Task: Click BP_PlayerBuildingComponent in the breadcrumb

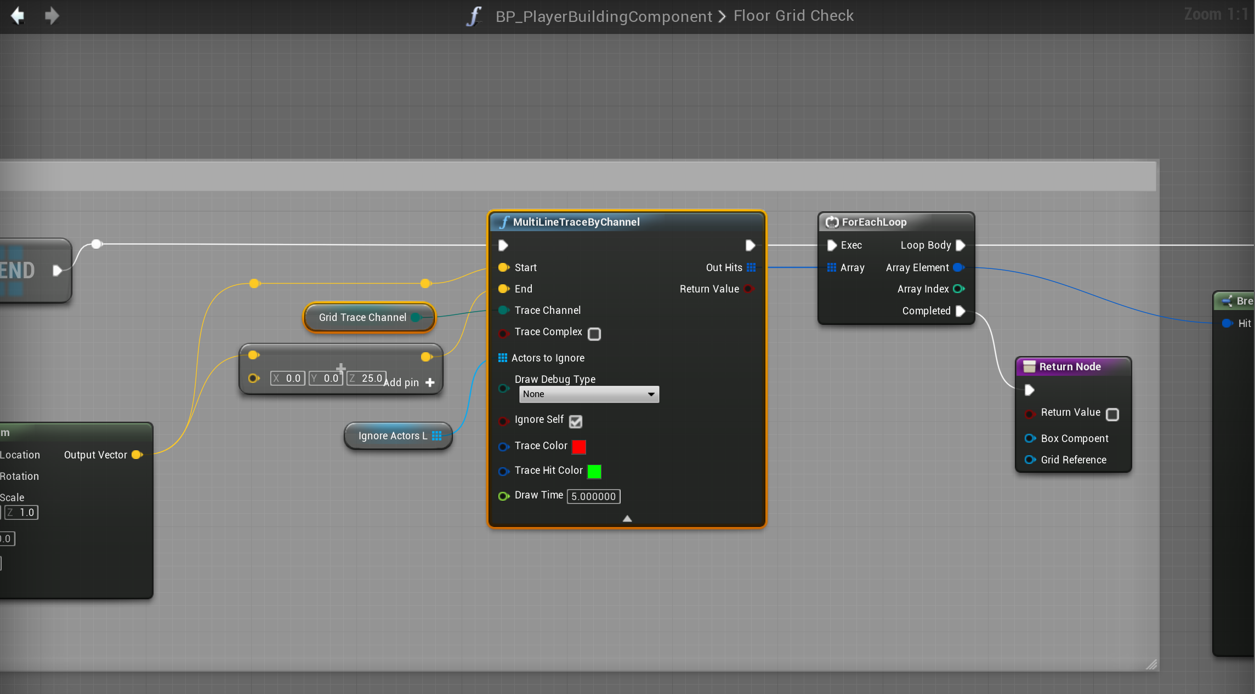Action: tap(604, 16)
